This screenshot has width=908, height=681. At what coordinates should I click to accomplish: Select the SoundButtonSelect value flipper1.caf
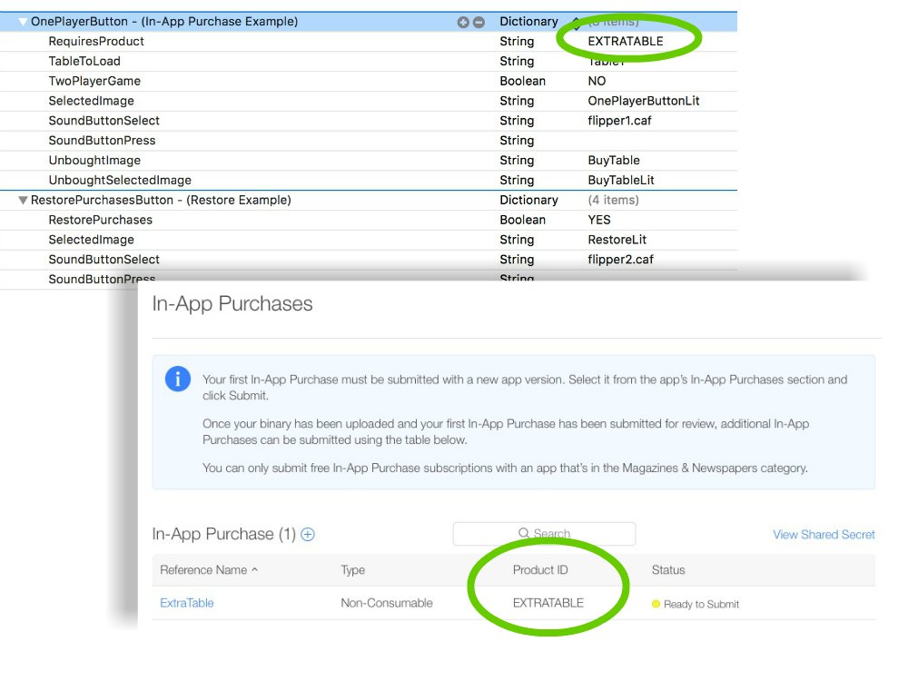(x=619, y=121)
